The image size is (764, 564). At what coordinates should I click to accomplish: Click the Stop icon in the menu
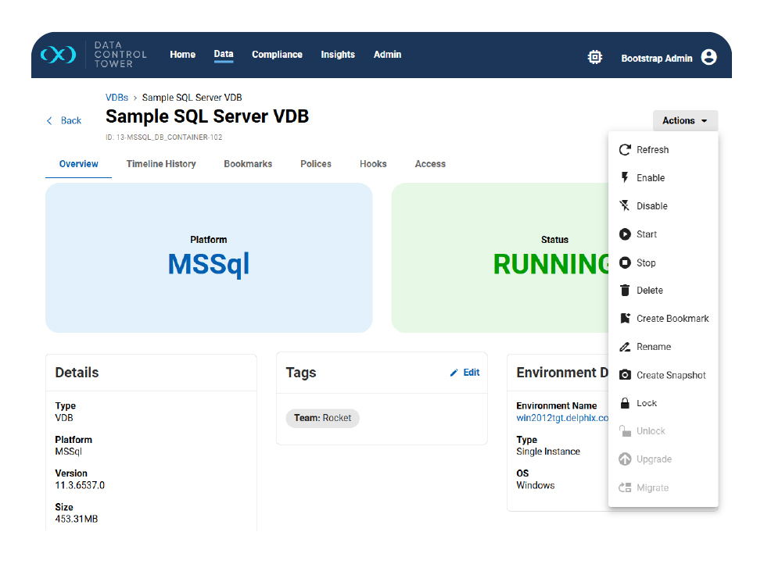[x=625, y=262]
